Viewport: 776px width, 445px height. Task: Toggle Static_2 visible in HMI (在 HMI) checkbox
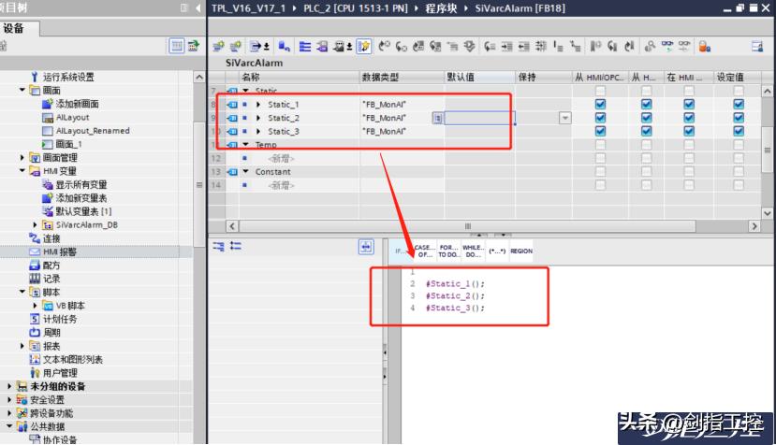point(689,117)
